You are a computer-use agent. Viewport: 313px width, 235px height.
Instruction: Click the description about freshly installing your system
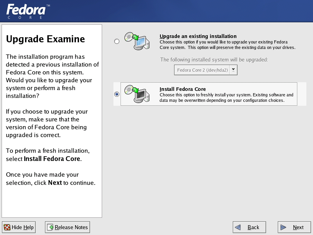pyautogui.click(x=227, y=98)
